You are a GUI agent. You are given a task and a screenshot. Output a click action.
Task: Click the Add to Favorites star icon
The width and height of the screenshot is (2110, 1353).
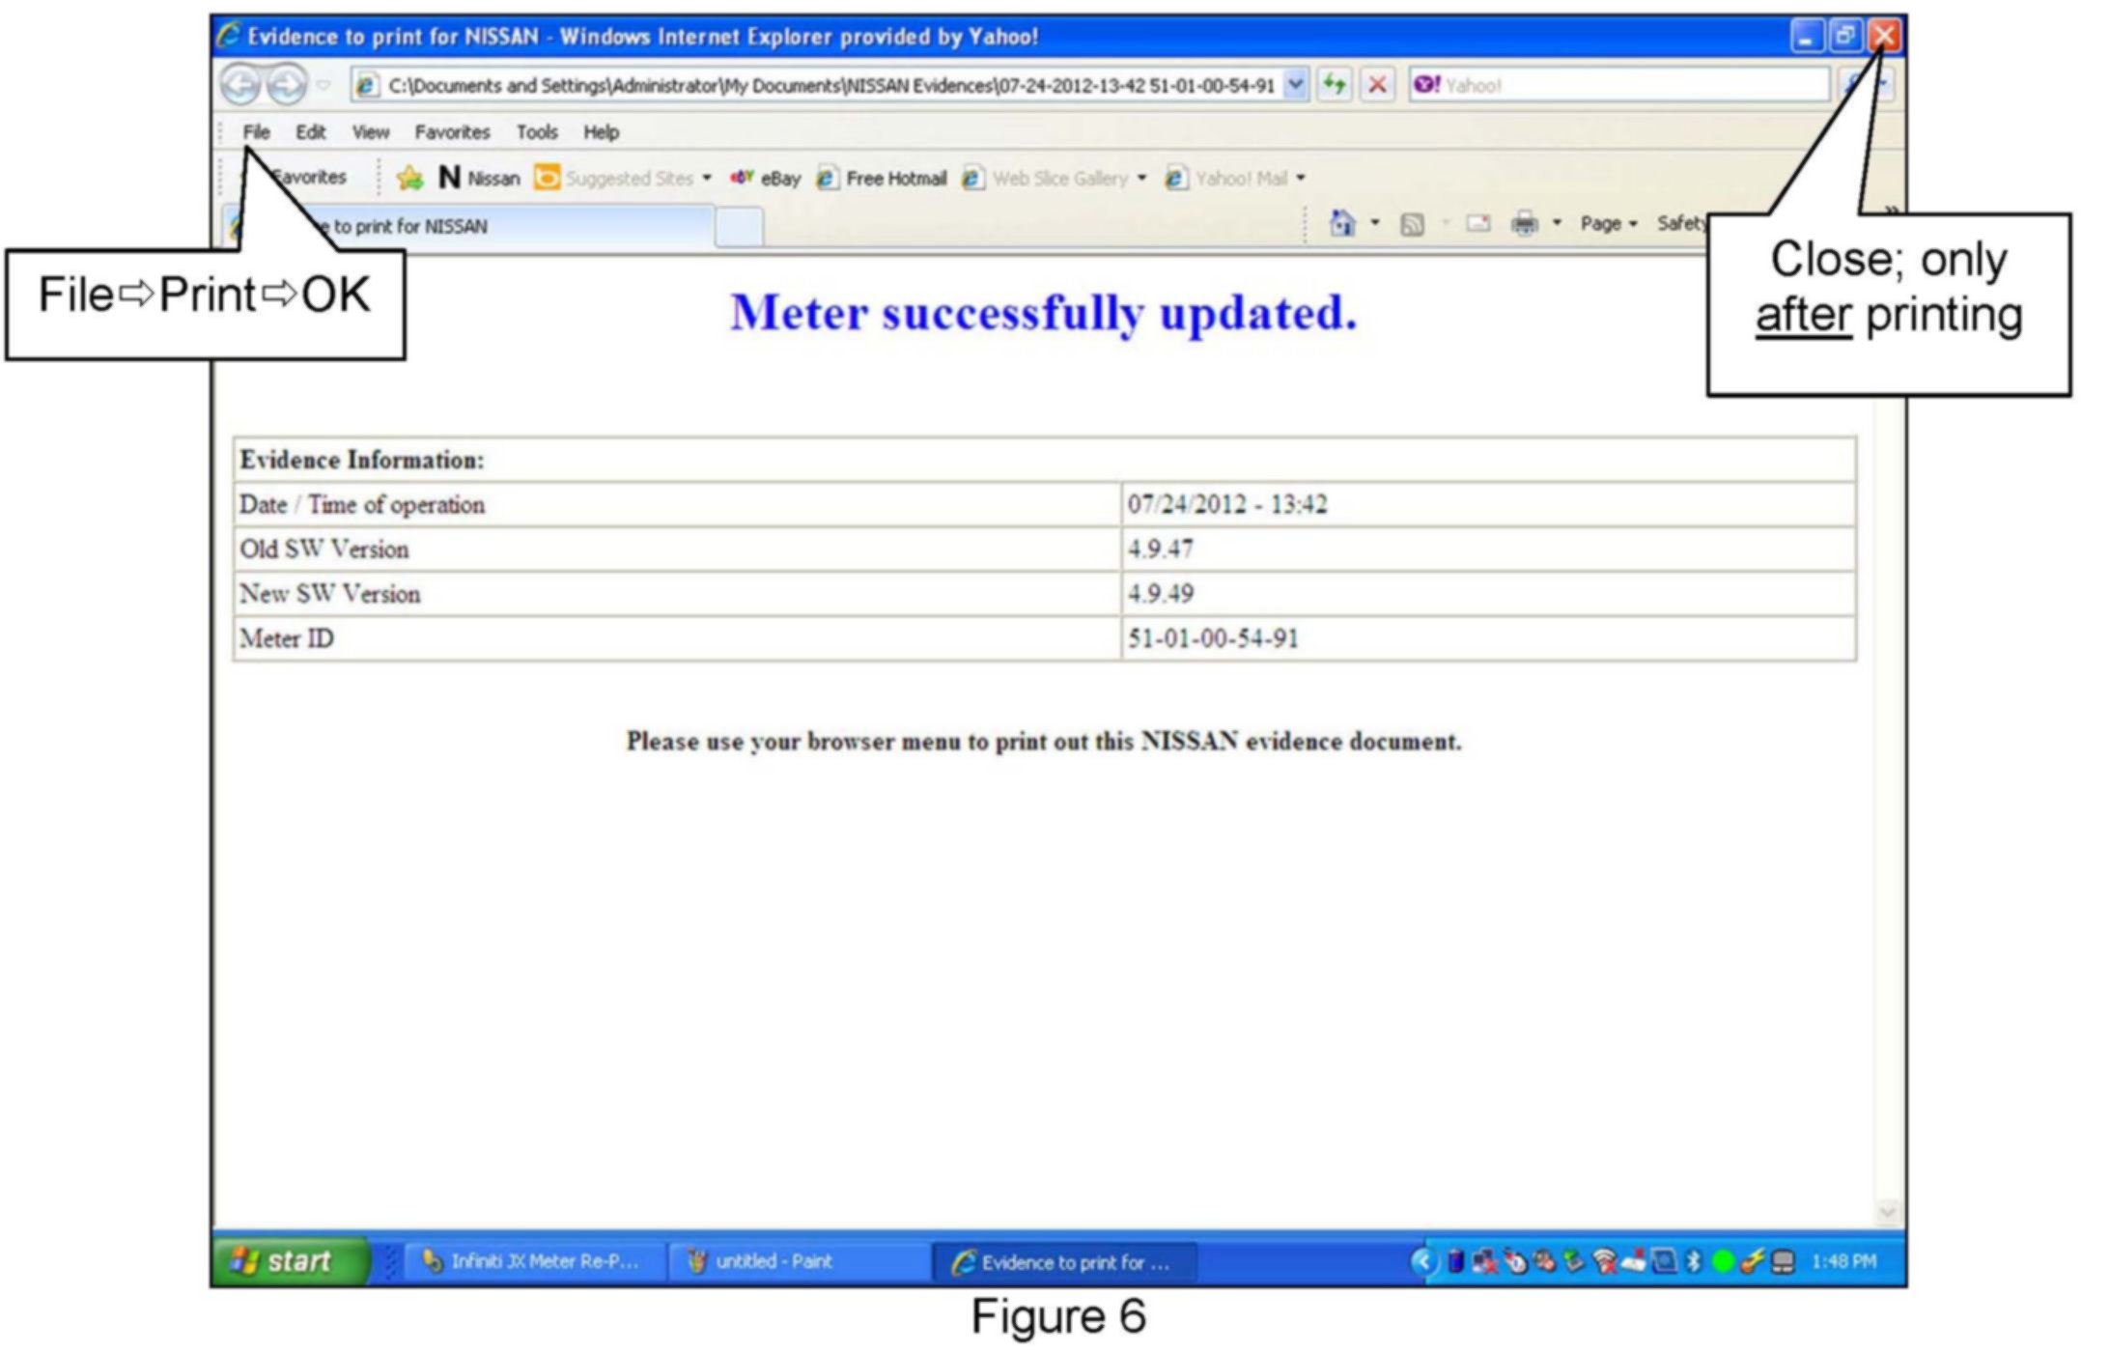[x=409, y=178]
